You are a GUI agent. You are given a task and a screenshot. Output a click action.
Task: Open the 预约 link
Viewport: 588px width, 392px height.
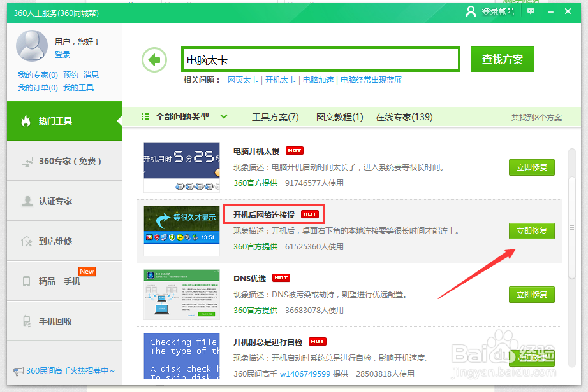point(71,75)
